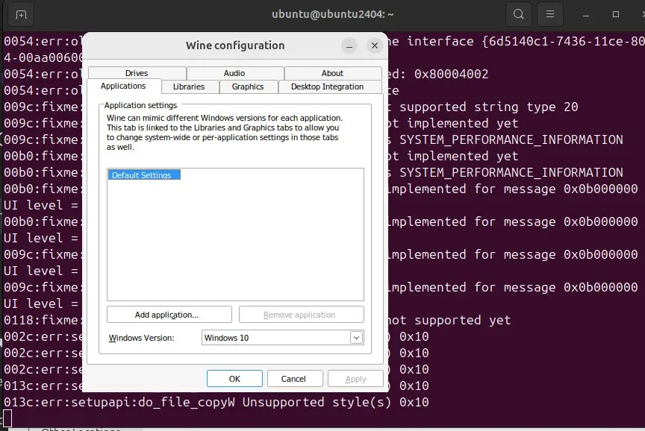
Task: Expand the Windows Version dropdown arrow
Action: tap(356, 338)
